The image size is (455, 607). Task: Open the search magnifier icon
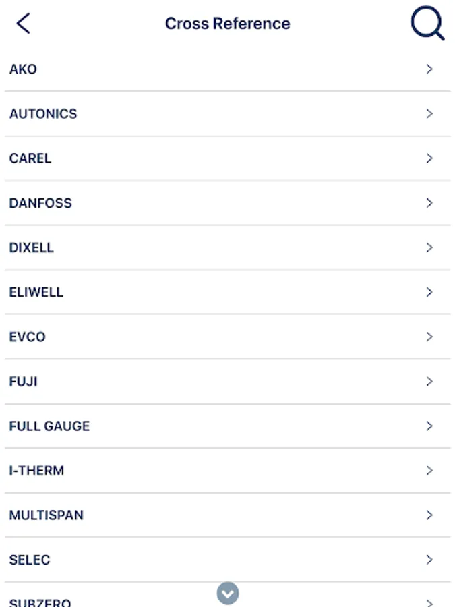tap(427, 24)
